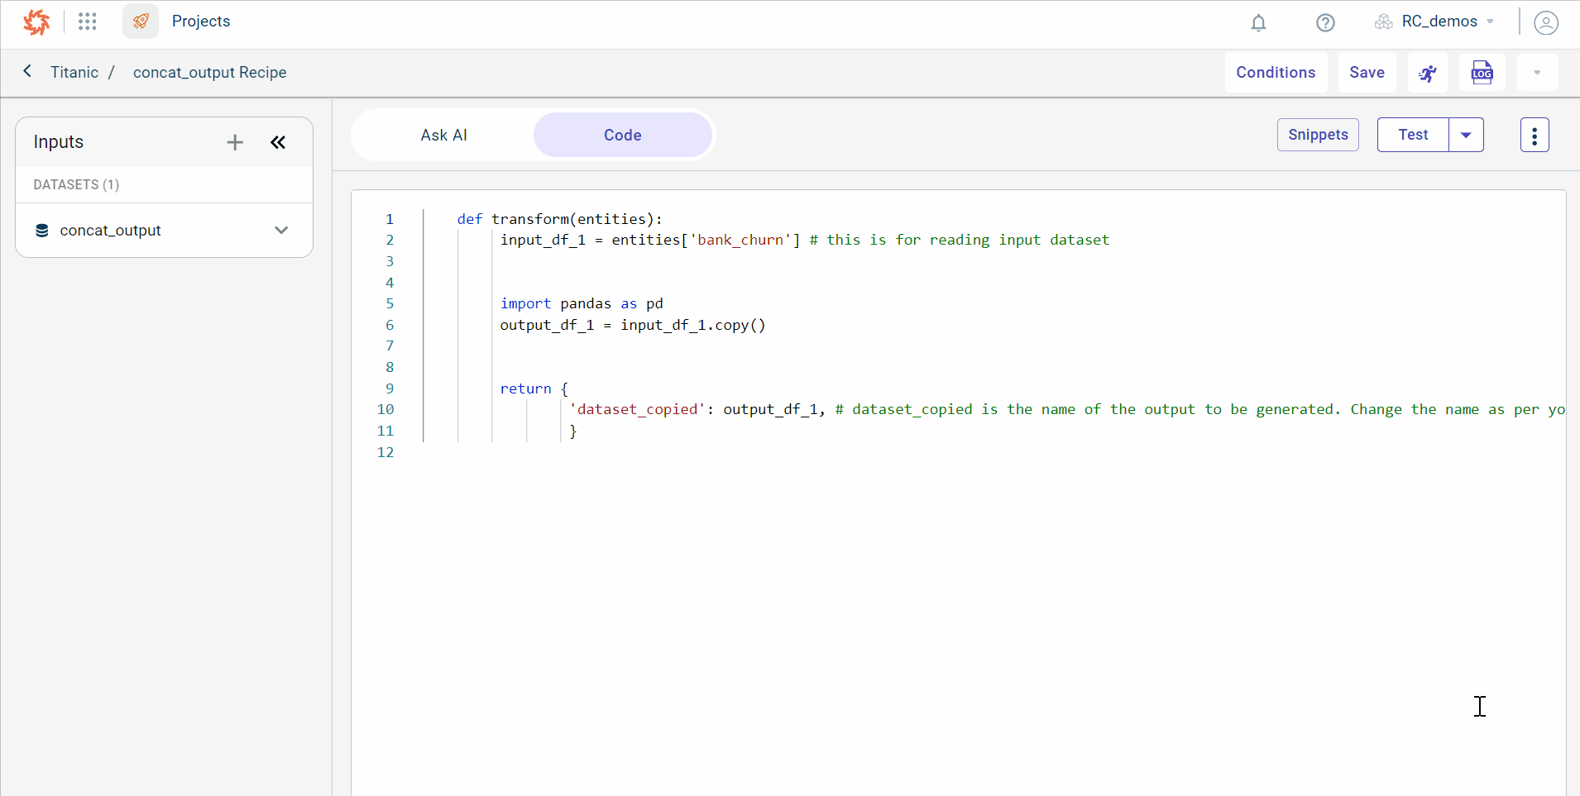Click the notifications bell icon
This screenshot has height=796, width=1580.
click(1258, 23)
